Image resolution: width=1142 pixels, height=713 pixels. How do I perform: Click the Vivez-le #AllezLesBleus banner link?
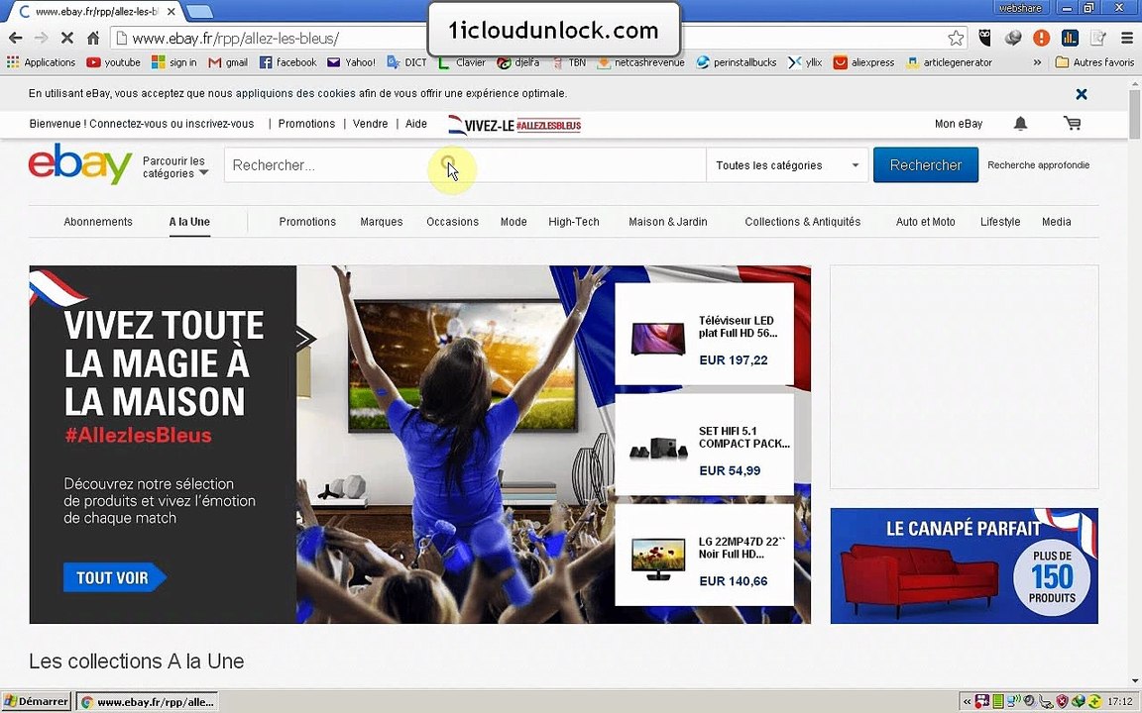point(514,125)
